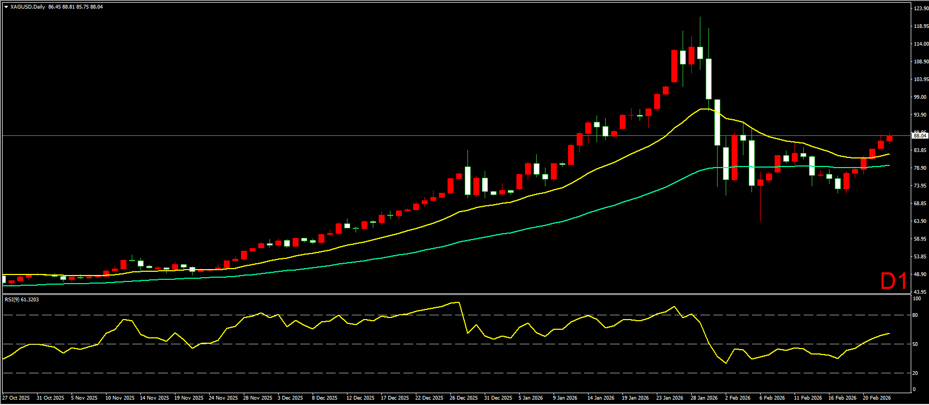Click the 12 Dec 2025 date label

360,398
